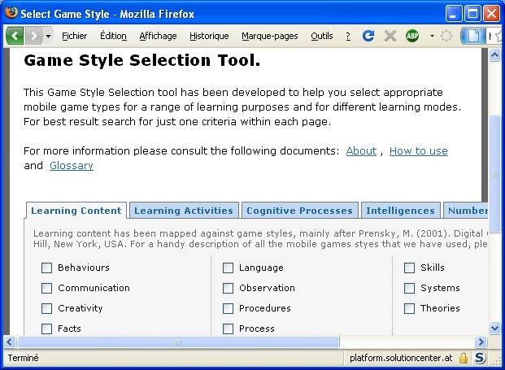Click the padlock security icon in status bar

(463, 358)
